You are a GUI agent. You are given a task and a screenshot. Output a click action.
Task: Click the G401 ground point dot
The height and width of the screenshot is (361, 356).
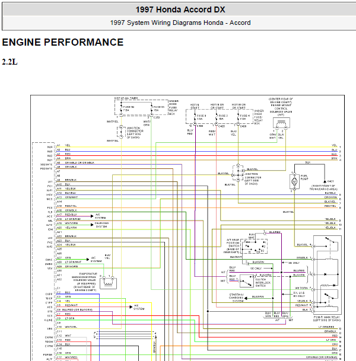pyautogui.click(x=325, y=181)
